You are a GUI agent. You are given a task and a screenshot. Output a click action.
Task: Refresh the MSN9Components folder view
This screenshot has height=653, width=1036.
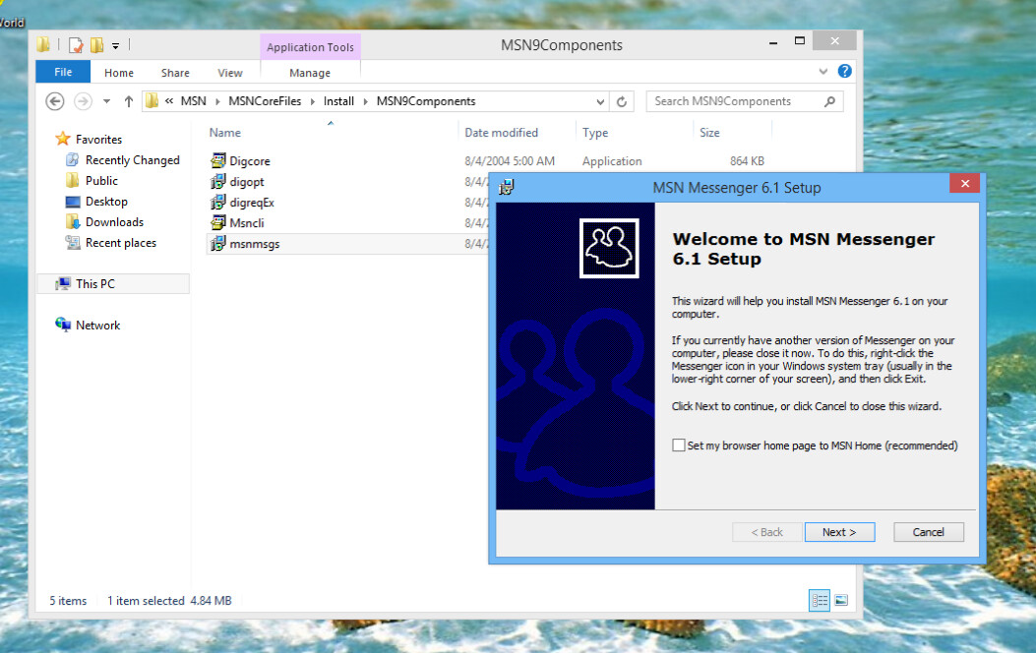click(622, 101)
